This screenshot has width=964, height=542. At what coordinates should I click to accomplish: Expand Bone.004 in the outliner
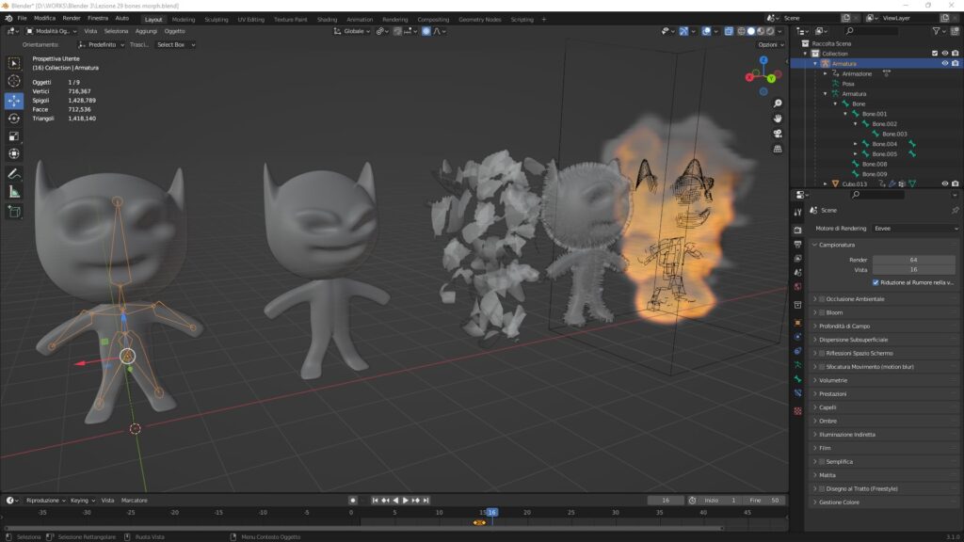[x=855, y=144]
